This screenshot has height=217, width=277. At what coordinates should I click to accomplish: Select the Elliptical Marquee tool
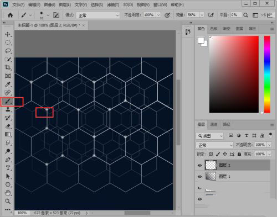[8, 43]
